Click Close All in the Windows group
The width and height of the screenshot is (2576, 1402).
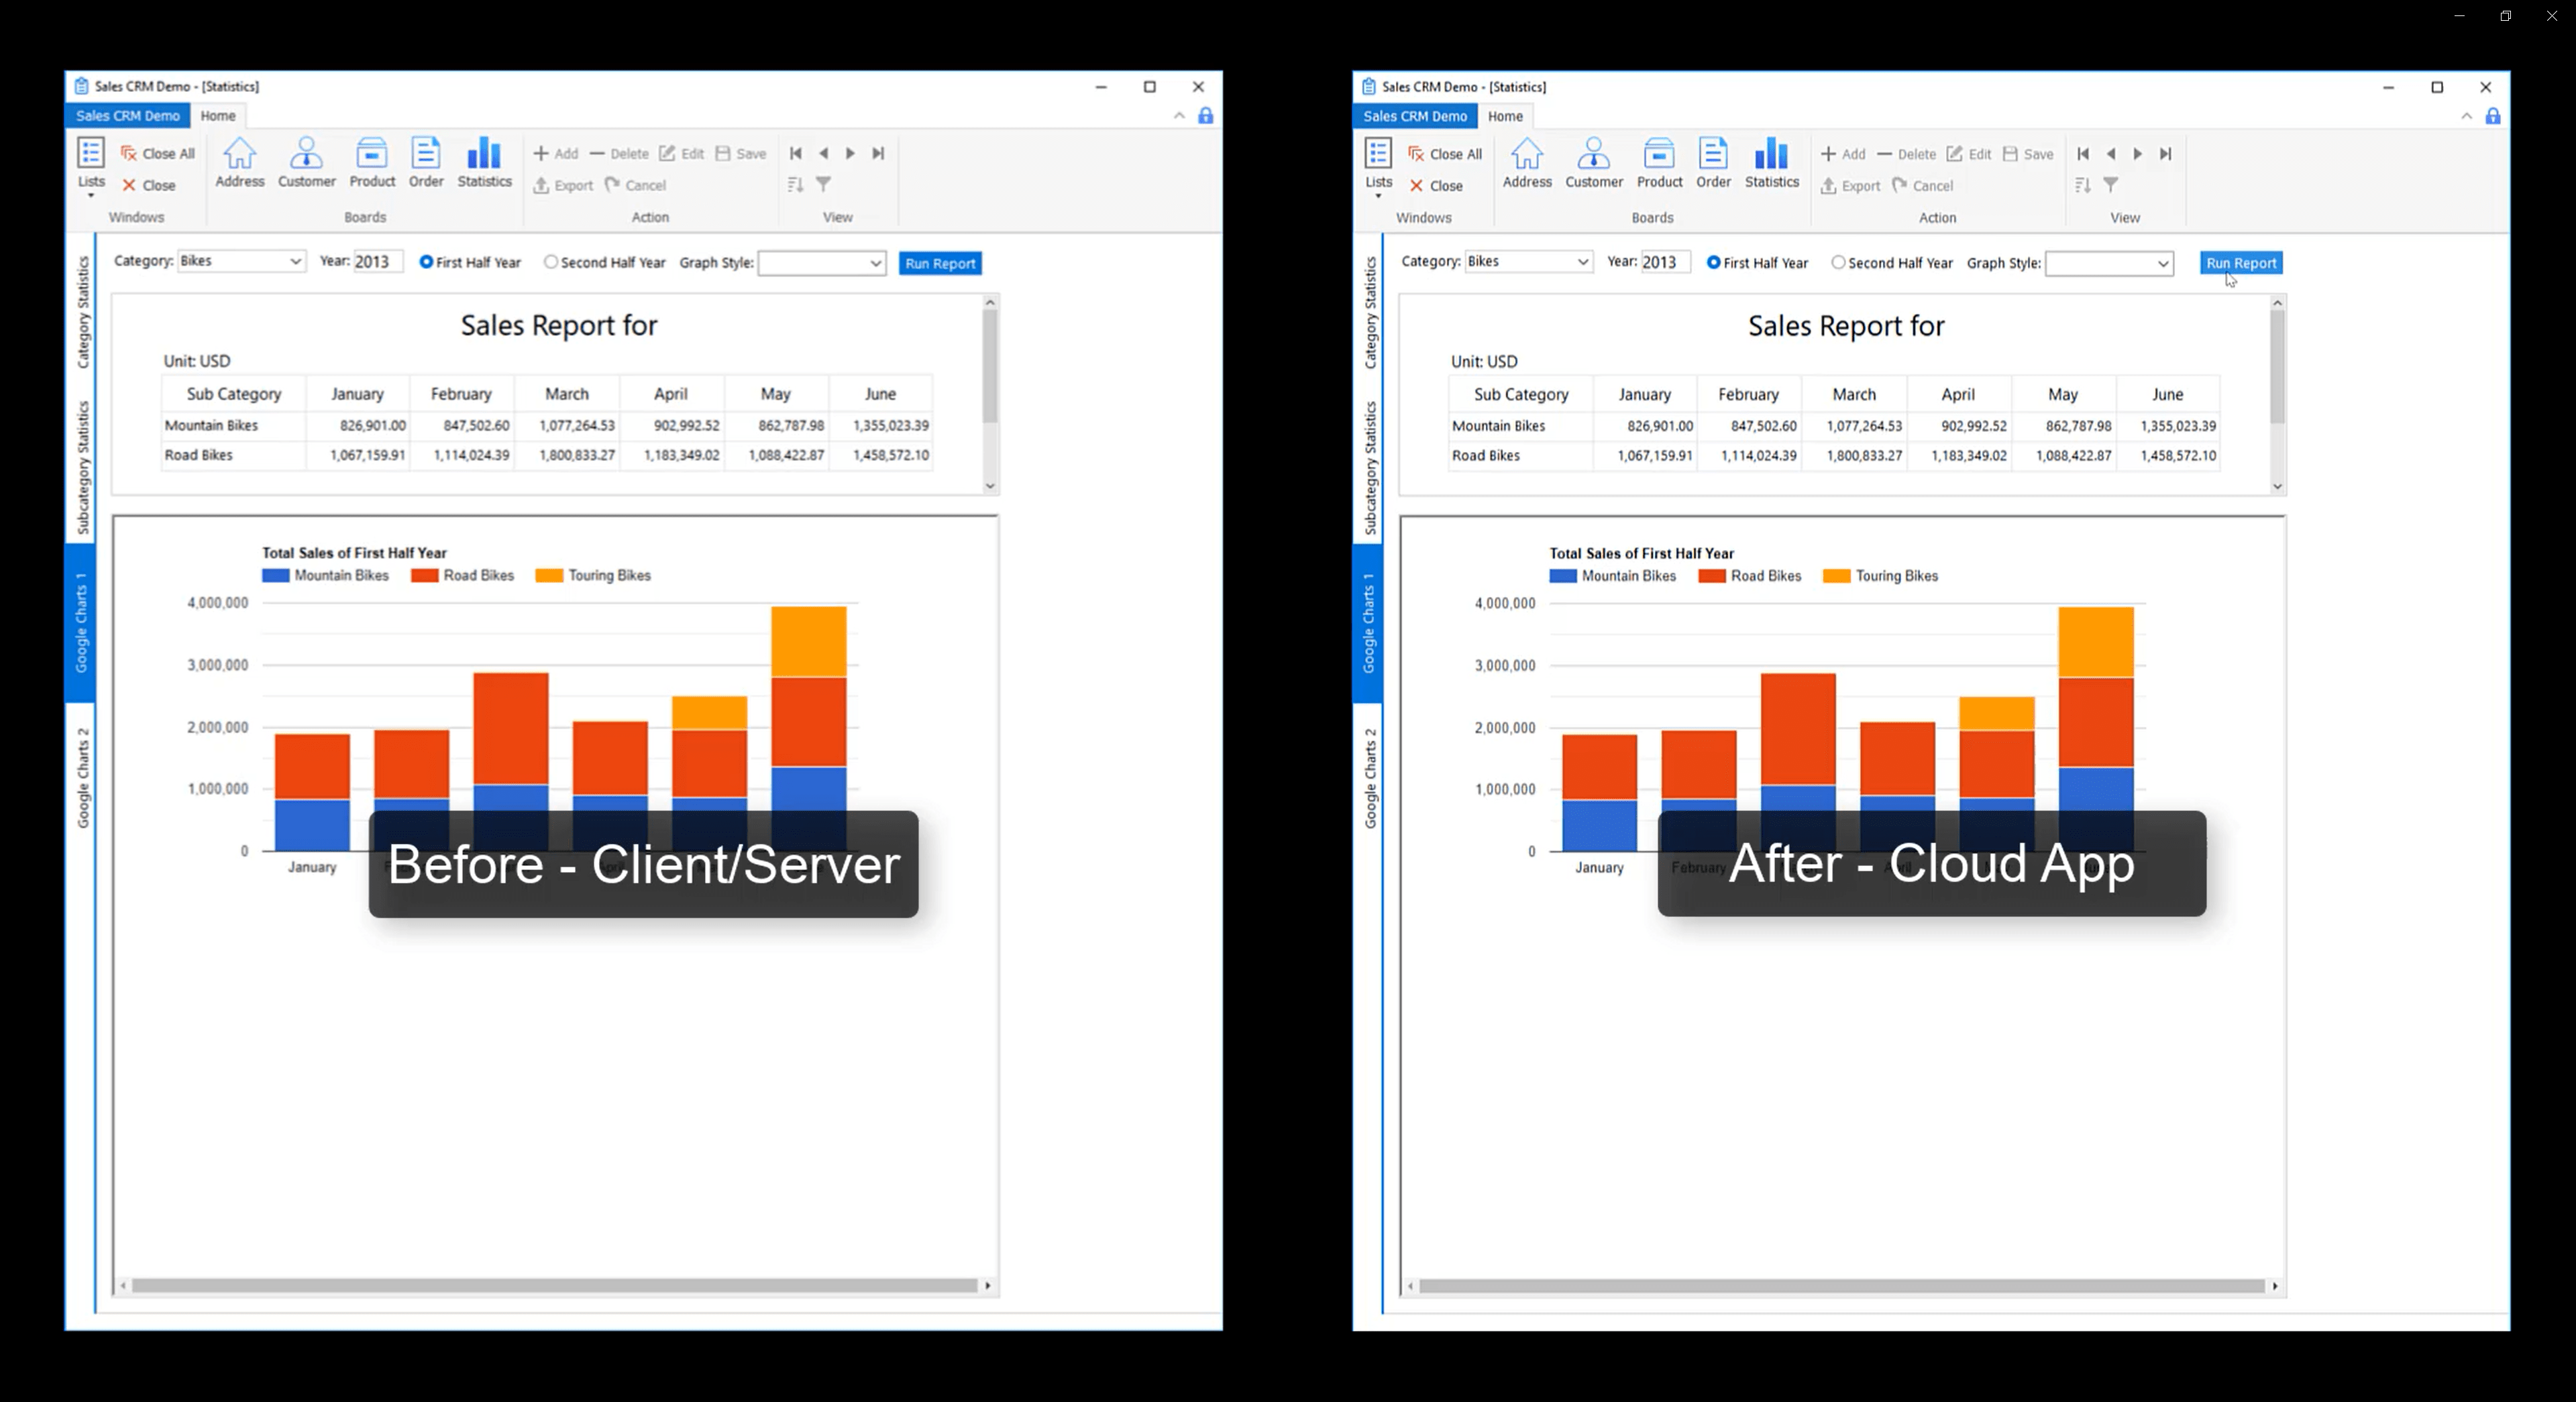157,153
